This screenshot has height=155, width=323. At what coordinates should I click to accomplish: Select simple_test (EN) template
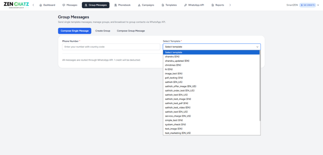(211, 120)
